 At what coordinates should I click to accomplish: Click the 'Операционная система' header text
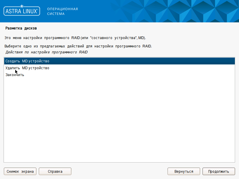click(x=62, y=11)
